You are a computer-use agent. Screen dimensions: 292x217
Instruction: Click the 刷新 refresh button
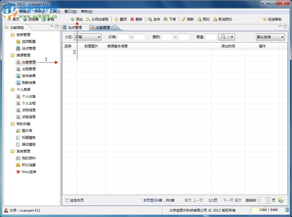(187, 19)
